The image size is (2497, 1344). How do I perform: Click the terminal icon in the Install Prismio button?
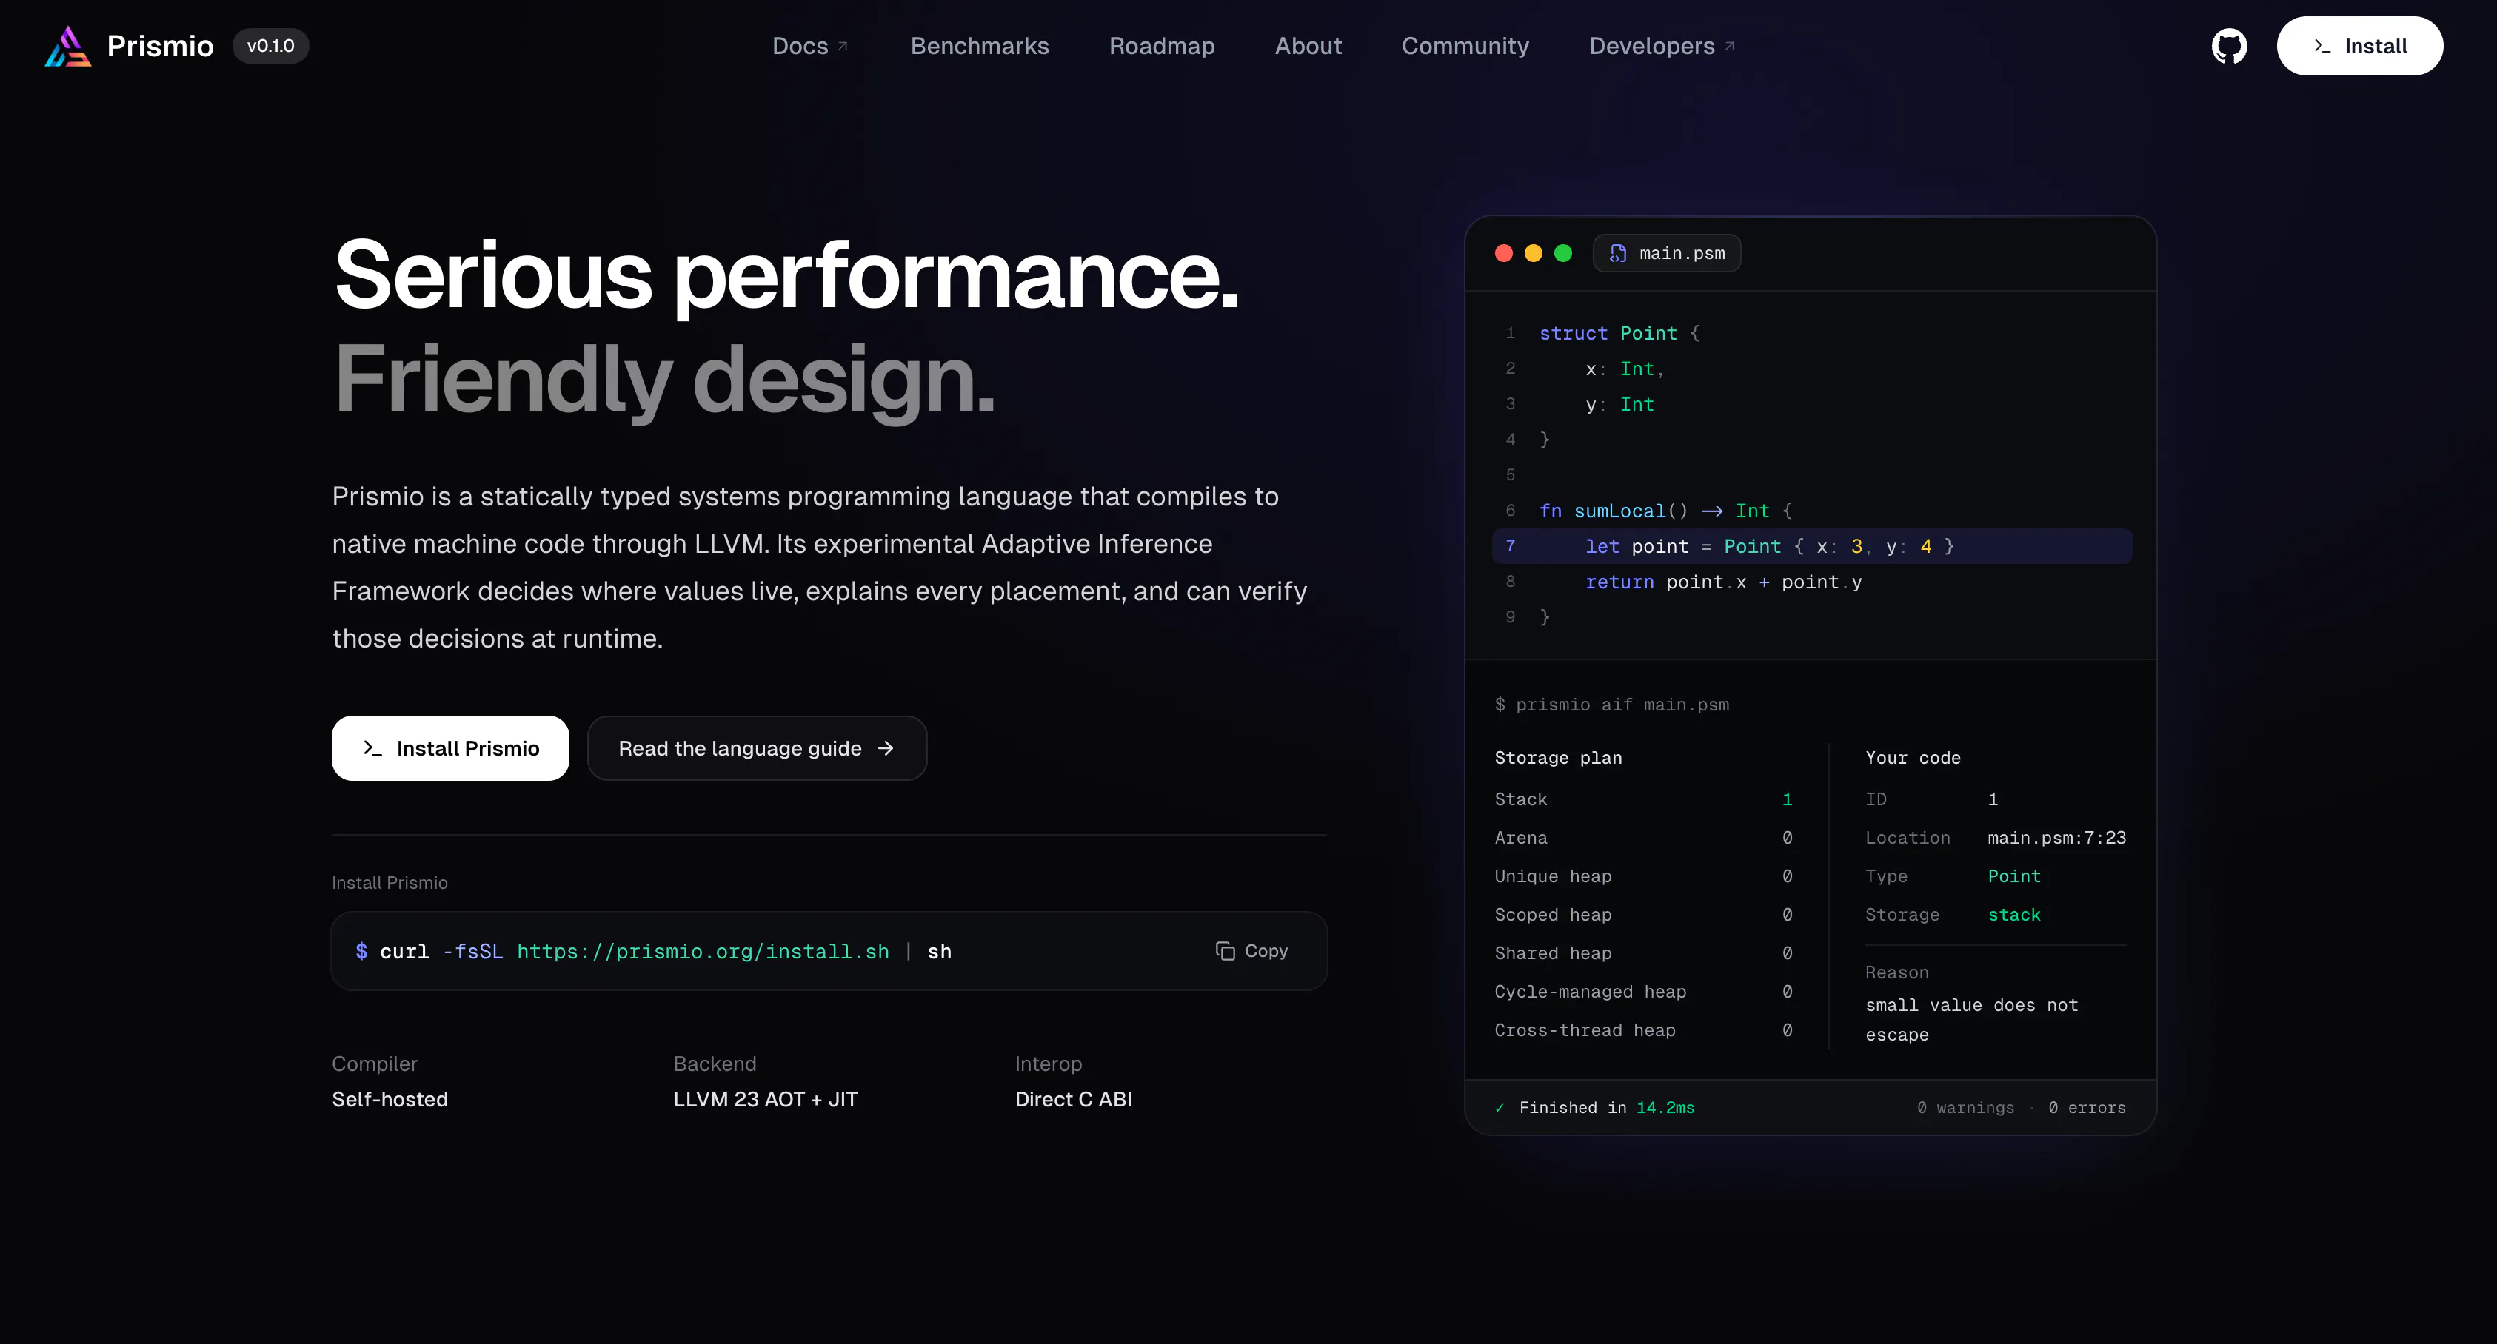(x=372, y=748)
